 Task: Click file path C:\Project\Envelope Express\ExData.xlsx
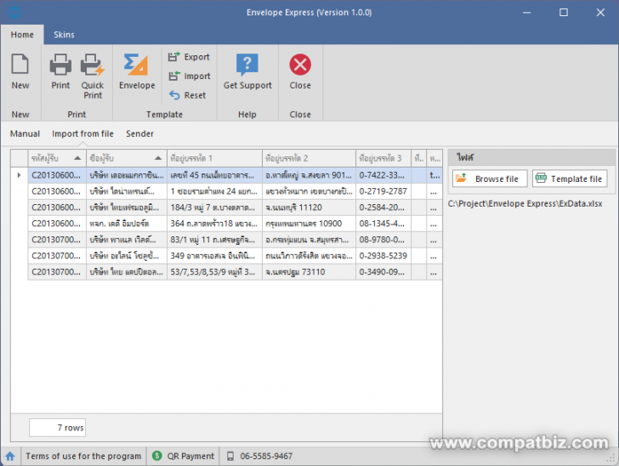[x=525, y=204]
